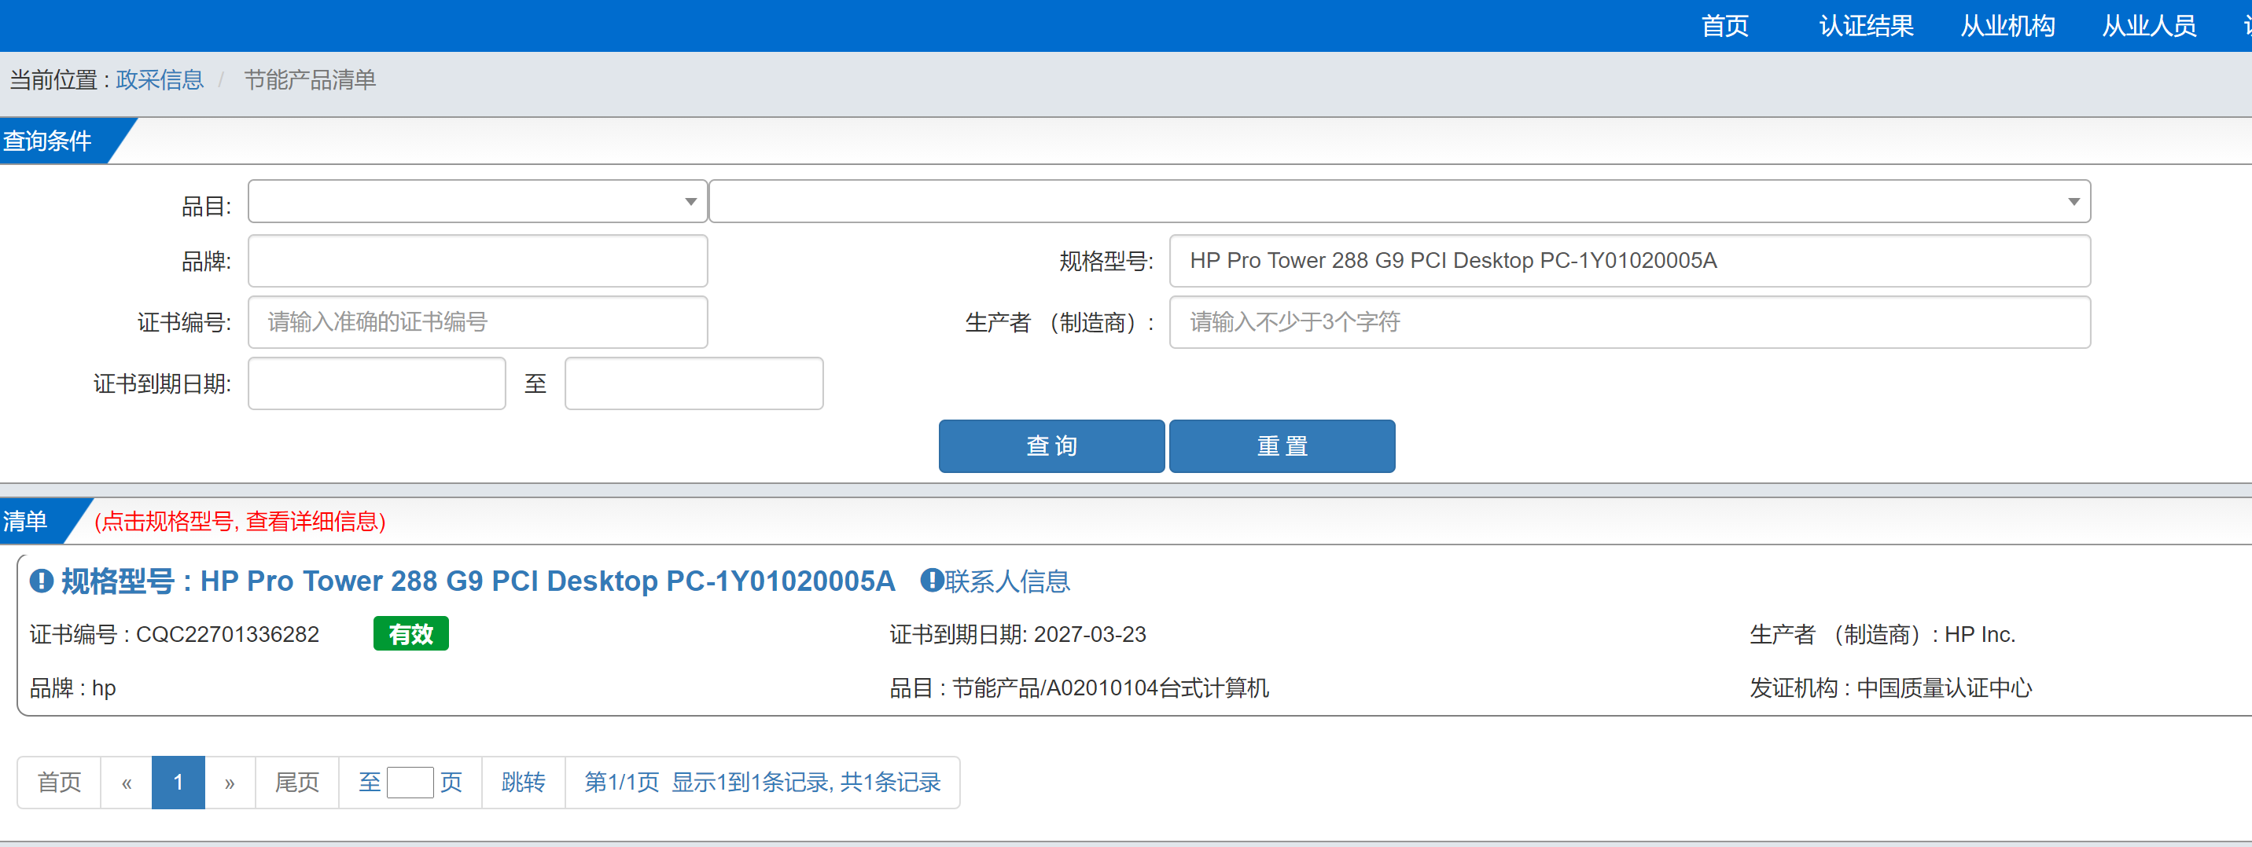The image size is (2252, 847).
Task: Expand the second wide 品目 dropdown
Action: pos(1399,202)
